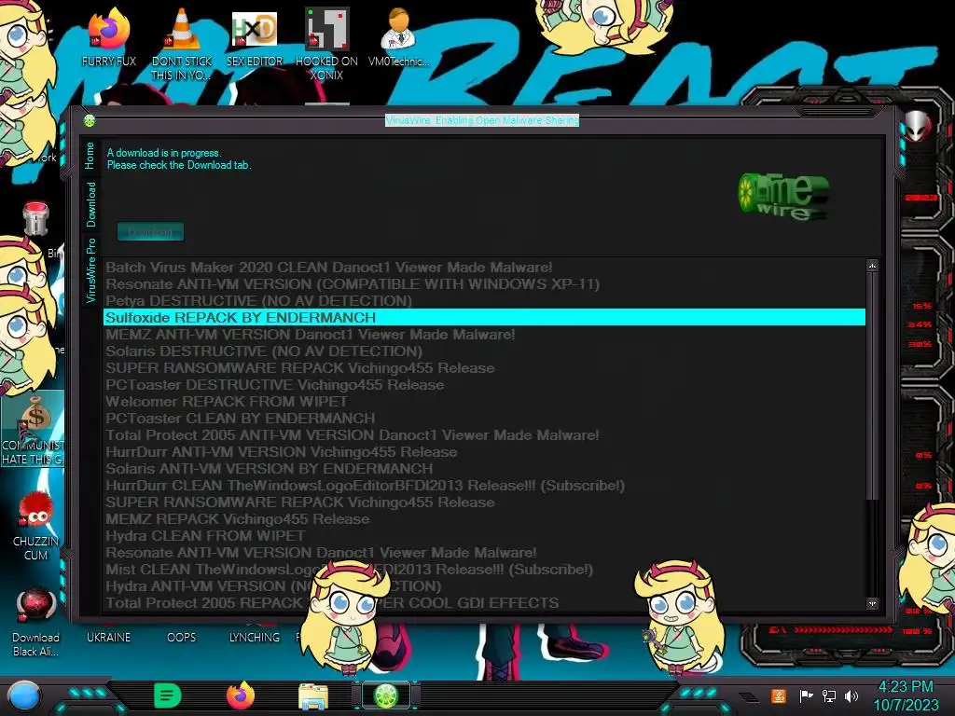Click the alien head icon on the side gadget
This screenshot has width=955, height=716.
[x=918, y=126]
